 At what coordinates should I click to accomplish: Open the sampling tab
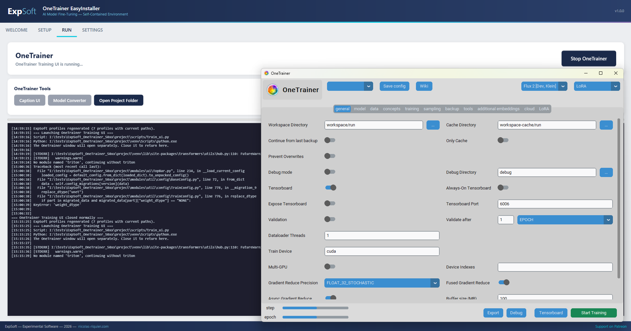[x=432, y=109]
